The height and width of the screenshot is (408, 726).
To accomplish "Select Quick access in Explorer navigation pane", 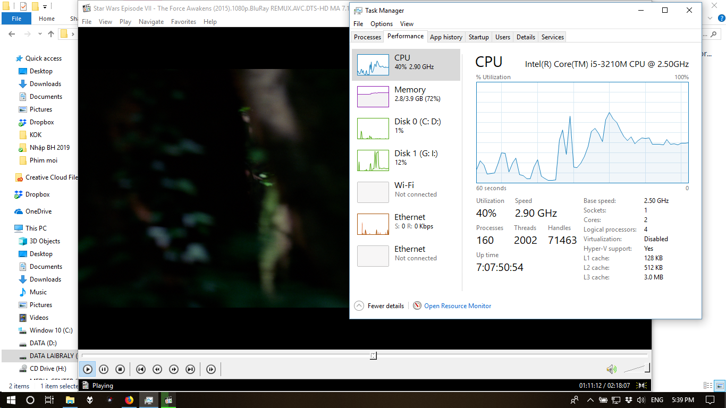I will (43, 58).
